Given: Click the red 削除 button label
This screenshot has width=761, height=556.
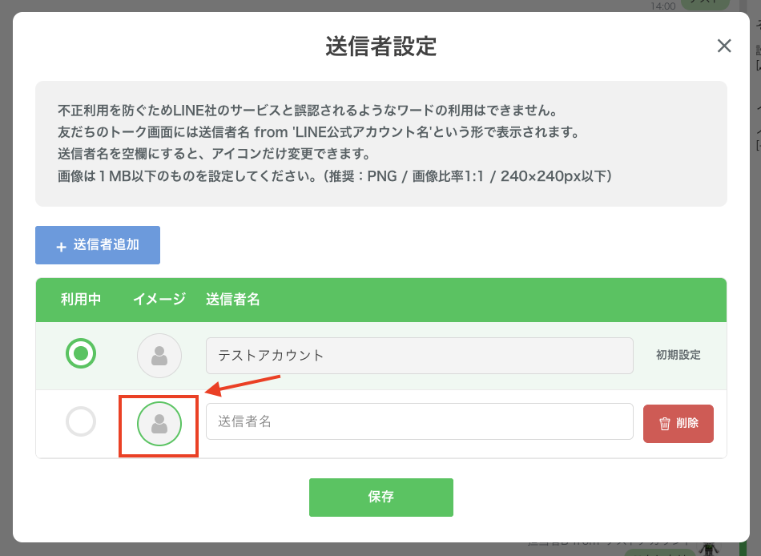Looking at the screenshot, I should [687, 423].
